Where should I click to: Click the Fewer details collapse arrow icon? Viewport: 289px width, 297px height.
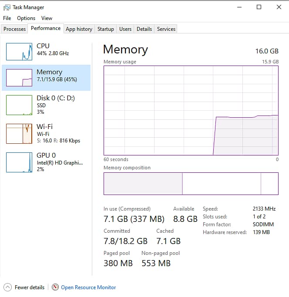7,287
